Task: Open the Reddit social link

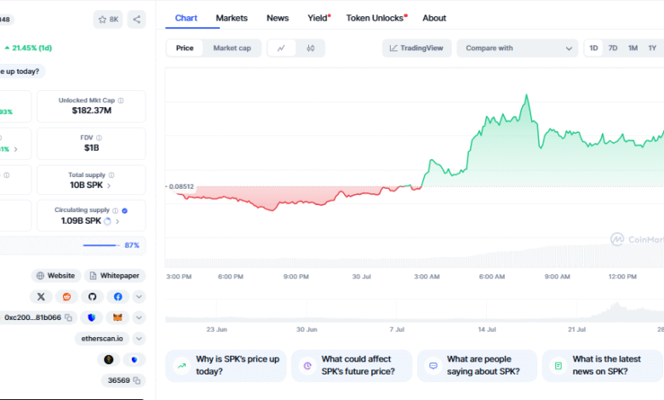Action: tap(66, 297)
